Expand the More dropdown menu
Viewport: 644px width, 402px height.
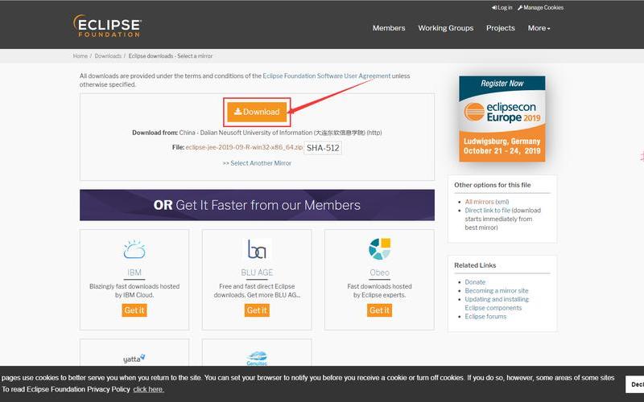(x=539, y=28)
